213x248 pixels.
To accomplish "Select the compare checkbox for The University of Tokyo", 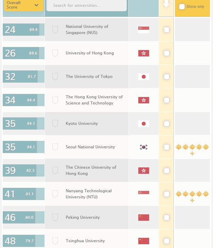I will [x=166, y=77].
